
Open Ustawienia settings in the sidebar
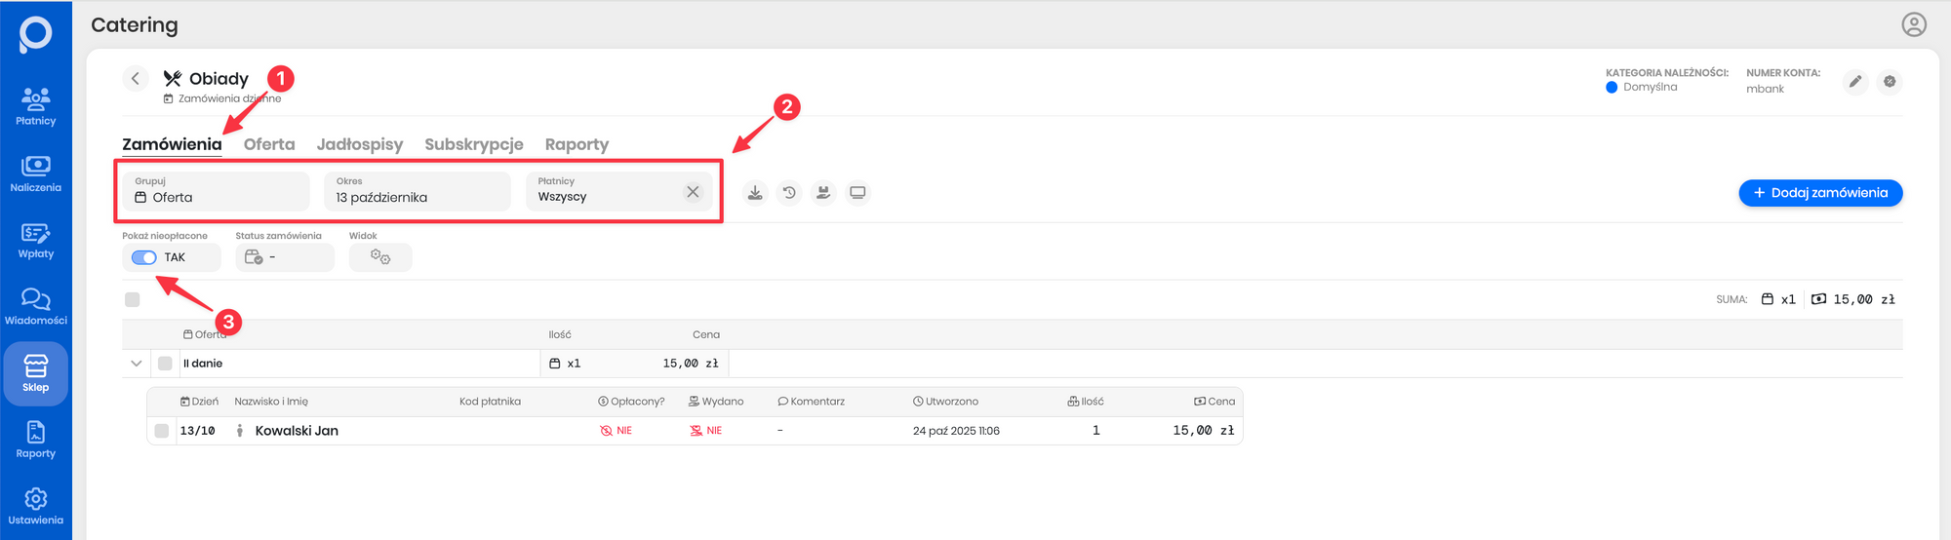[36, 507]
